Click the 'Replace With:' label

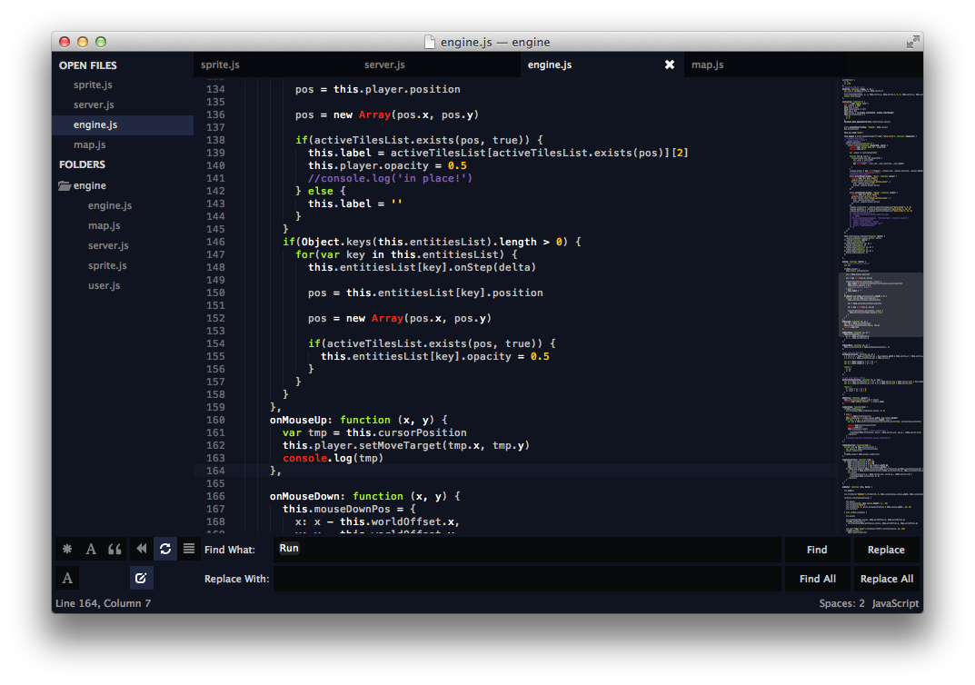point(236,579)
